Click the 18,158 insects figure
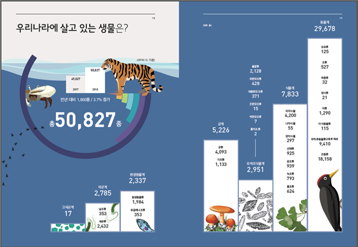358x247 pixels. point(325,159)
